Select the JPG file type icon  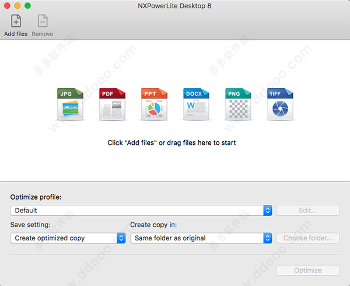point(70,104)
